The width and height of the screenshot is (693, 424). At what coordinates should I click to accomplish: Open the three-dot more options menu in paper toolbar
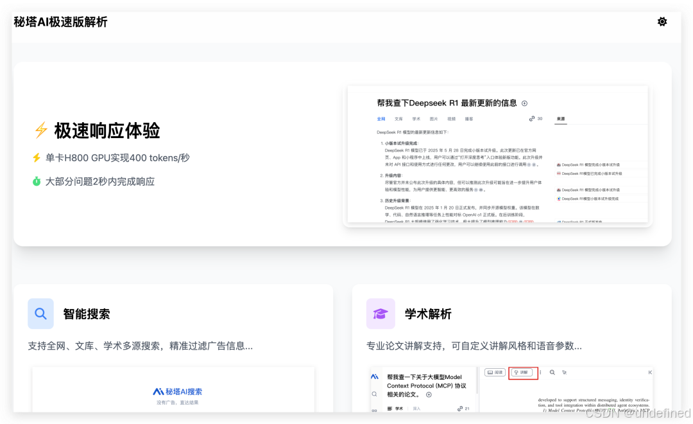[540, 373]
